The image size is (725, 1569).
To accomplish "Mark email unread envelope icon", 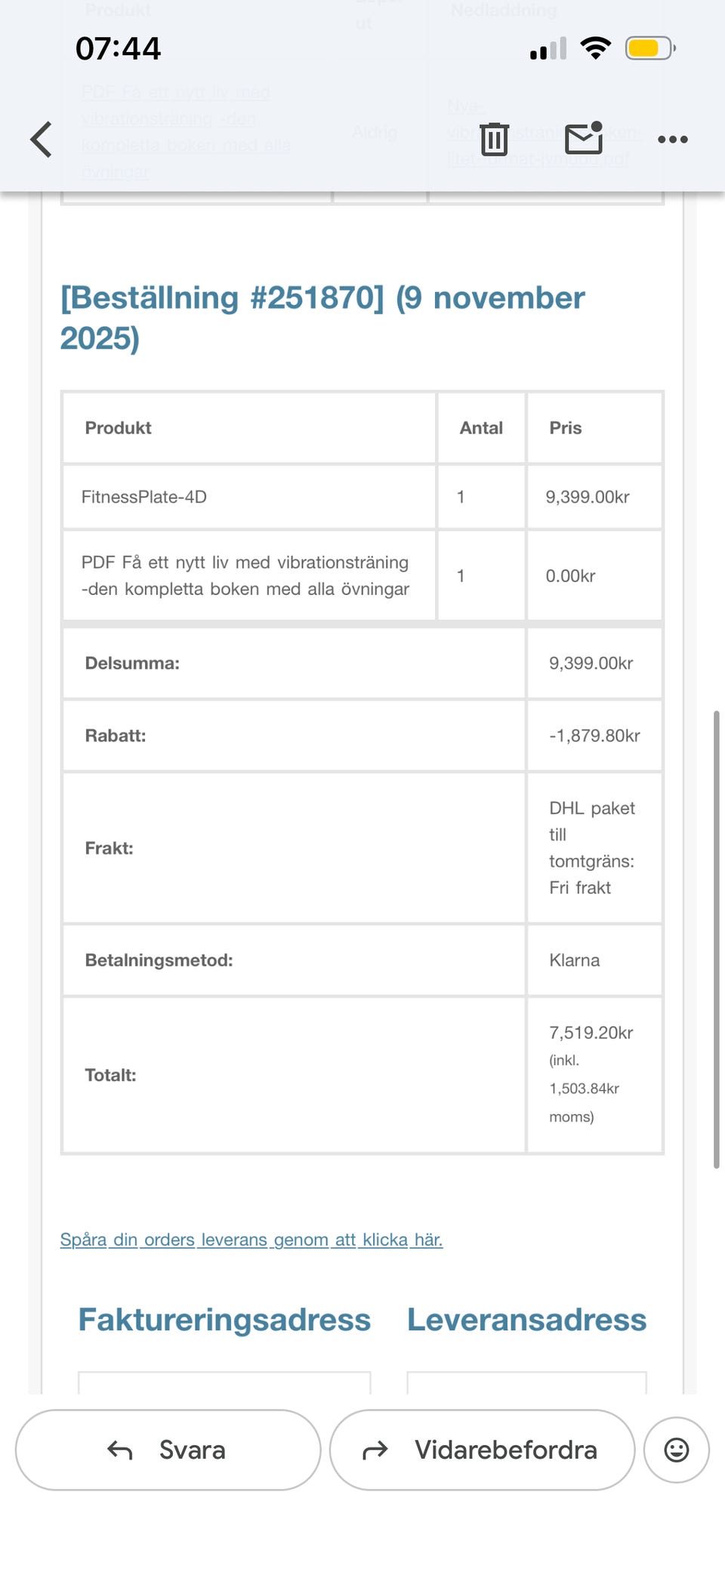I will (x=584, y=138).
